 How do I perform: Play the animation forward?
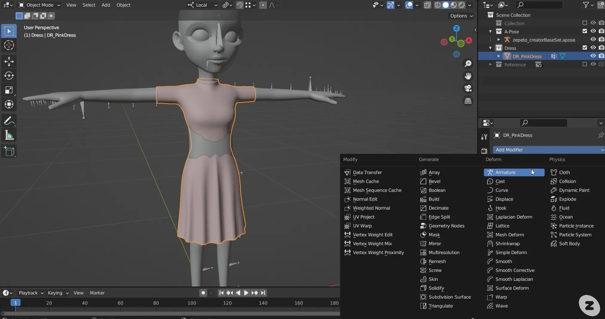[246, 293]
